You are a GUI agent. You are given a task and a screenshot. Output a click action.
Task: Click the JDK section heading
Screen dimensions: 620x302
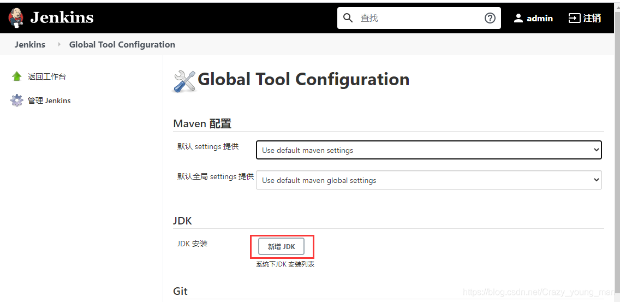(x=183, y=221)
